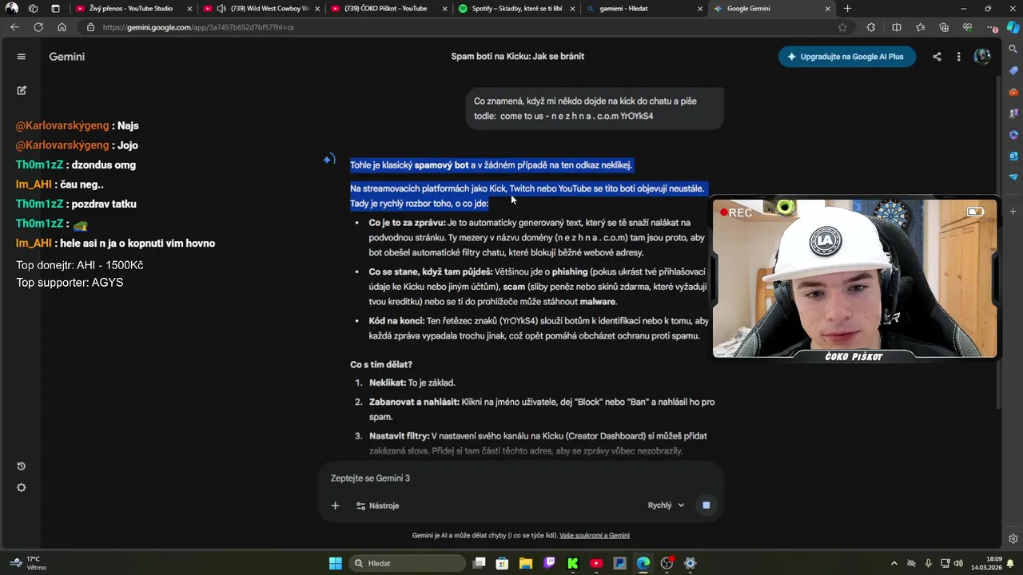Mute the Wild West Cowboy tab audio
1023x575 pixels.
tap(221, 9)
